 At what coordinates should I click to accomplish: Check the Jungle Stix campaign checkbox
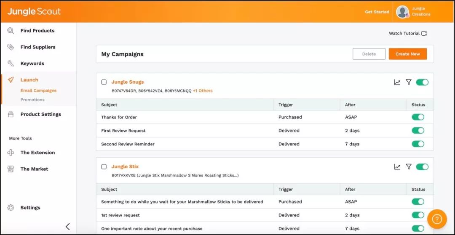(x=104, y=167)
